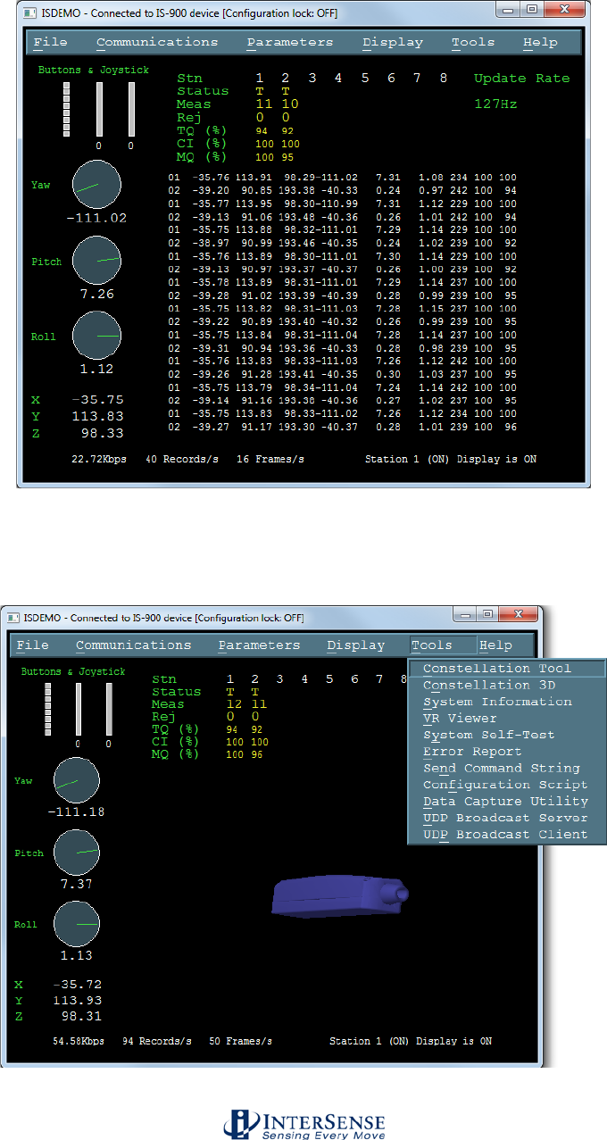The height and width of the screenshot is (1140, 607).
Task: Start UDP Broadcast Client entry
Action: click(x=508, y=835)
